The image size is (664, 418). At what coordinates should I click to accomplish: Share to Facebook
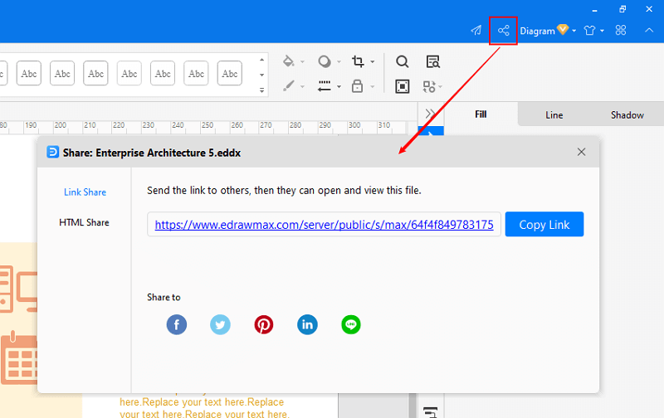pos(177,325)
